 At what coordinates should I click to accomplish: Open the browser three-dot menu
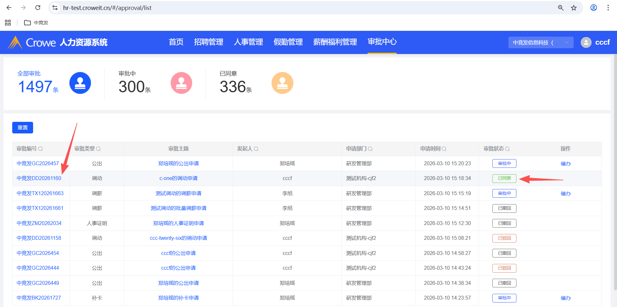608,8
